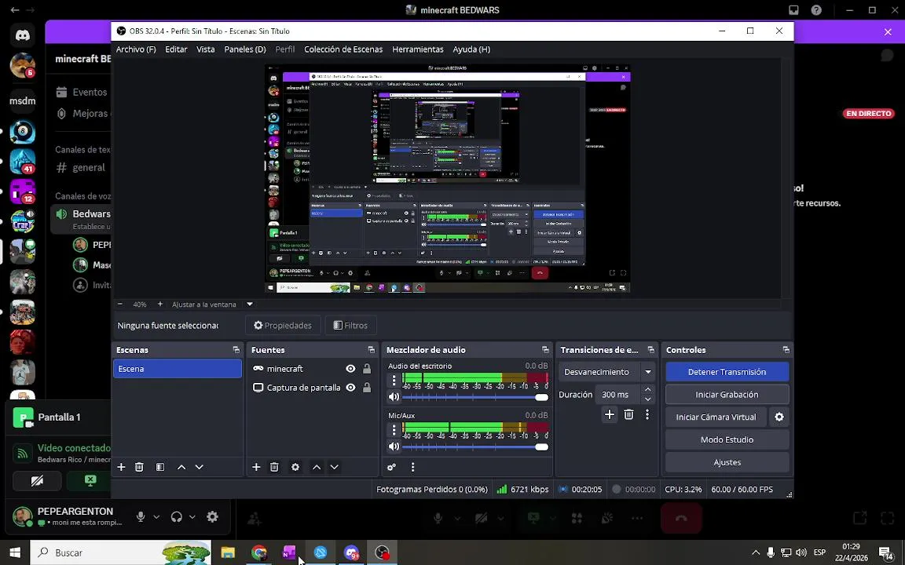This screenshot has height=565, width=905.
Task: Open advanced audio properties gears icon
Action: (392, 467)
